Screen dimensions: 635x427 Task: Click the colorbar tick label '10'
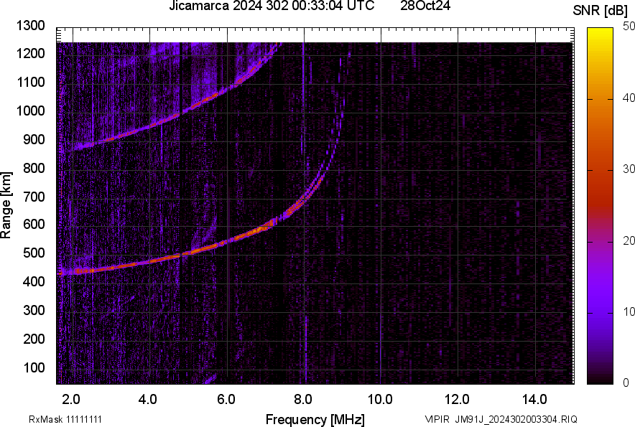(x=629, y=311)
